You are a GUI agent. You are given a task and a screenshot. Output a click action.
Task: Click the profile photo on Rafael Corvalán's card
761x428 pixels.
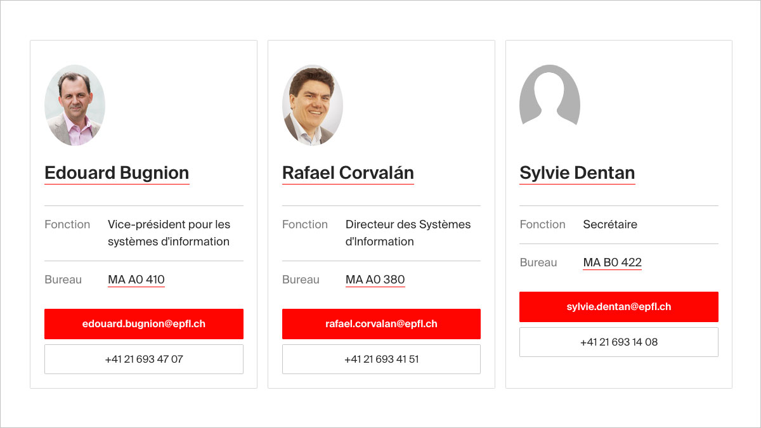312,105
